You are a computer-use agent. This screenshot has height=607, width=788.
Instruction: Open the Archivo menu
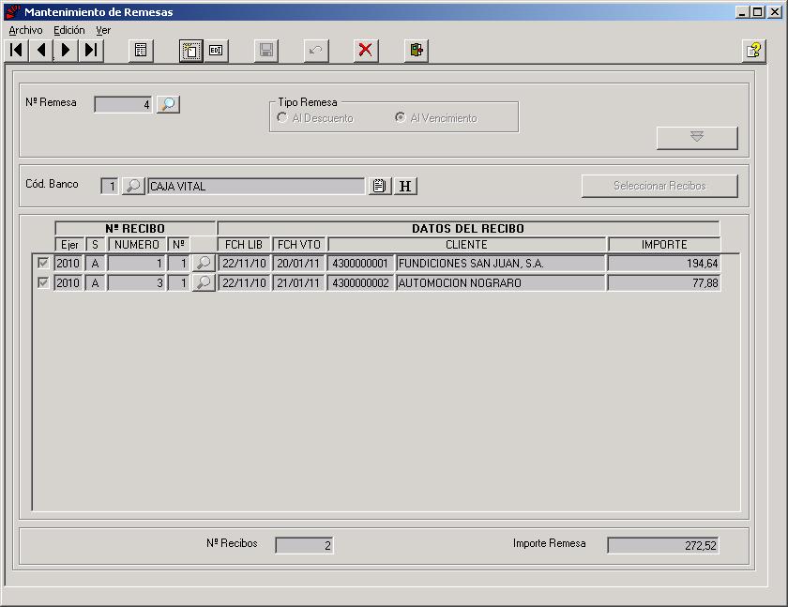pos(25,30)
